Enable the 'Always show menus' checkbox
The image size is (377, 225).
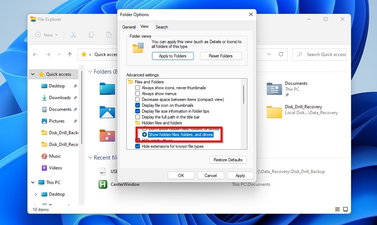138,93
